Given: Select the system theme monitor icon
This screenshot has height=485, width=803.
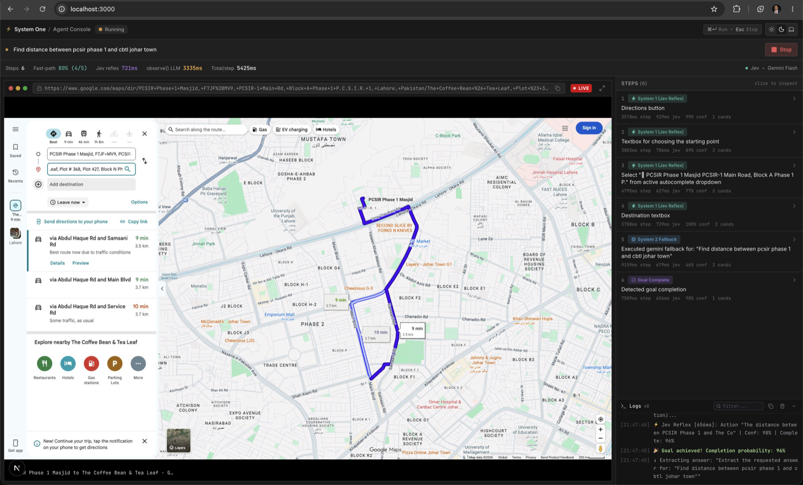Looking at the screenshot, I should 791,29.
